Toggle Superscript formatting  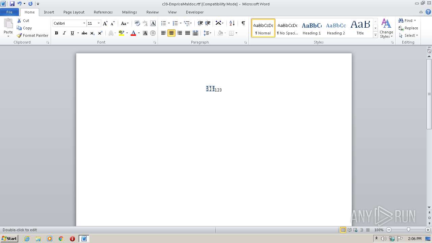pos(100,33)
